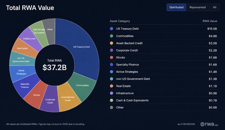
Task: Click the 'Specialty Finance' legend label
Action: (x=127, y=65)
